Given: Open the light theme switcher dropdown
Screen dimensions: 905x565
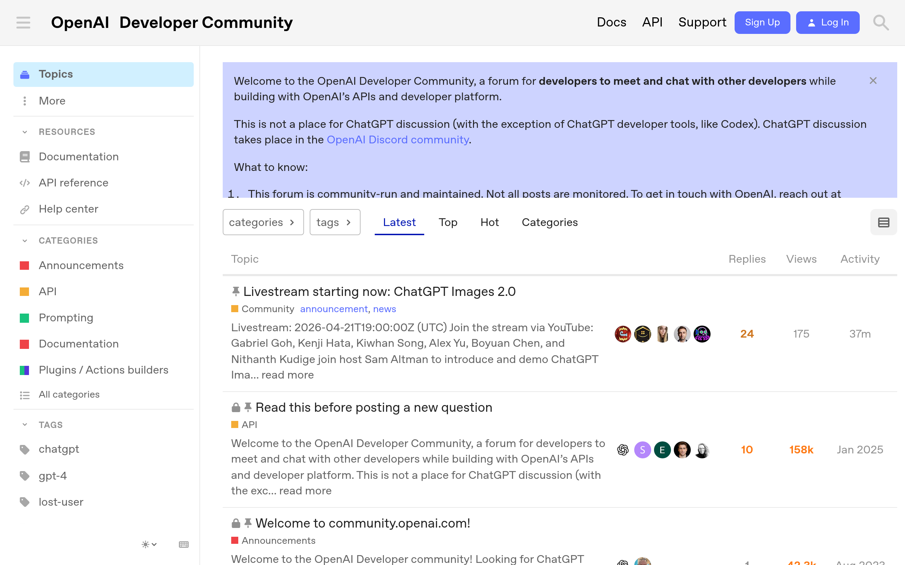Looking at the screenshot, I should [149, 545].
